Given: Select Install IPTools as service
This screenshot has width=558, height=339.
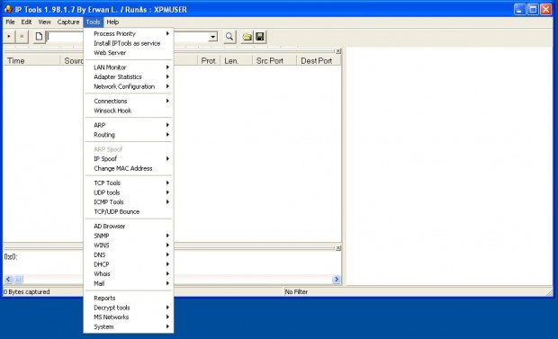Looking at the screenshot, I should point(129,43).
